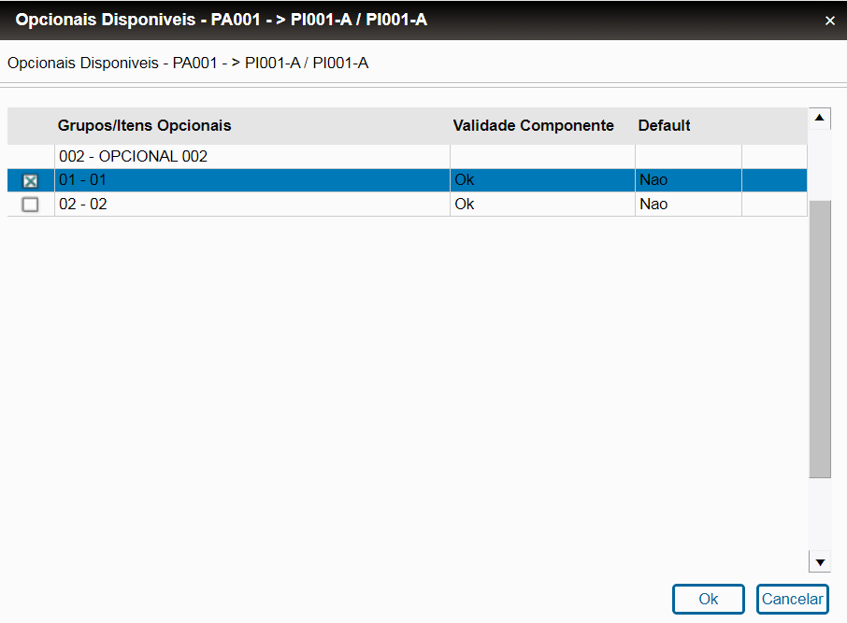Click the breadcrumb text below the title bar
The height and width of the screenshot is (623, 847).
coord(188,64)
